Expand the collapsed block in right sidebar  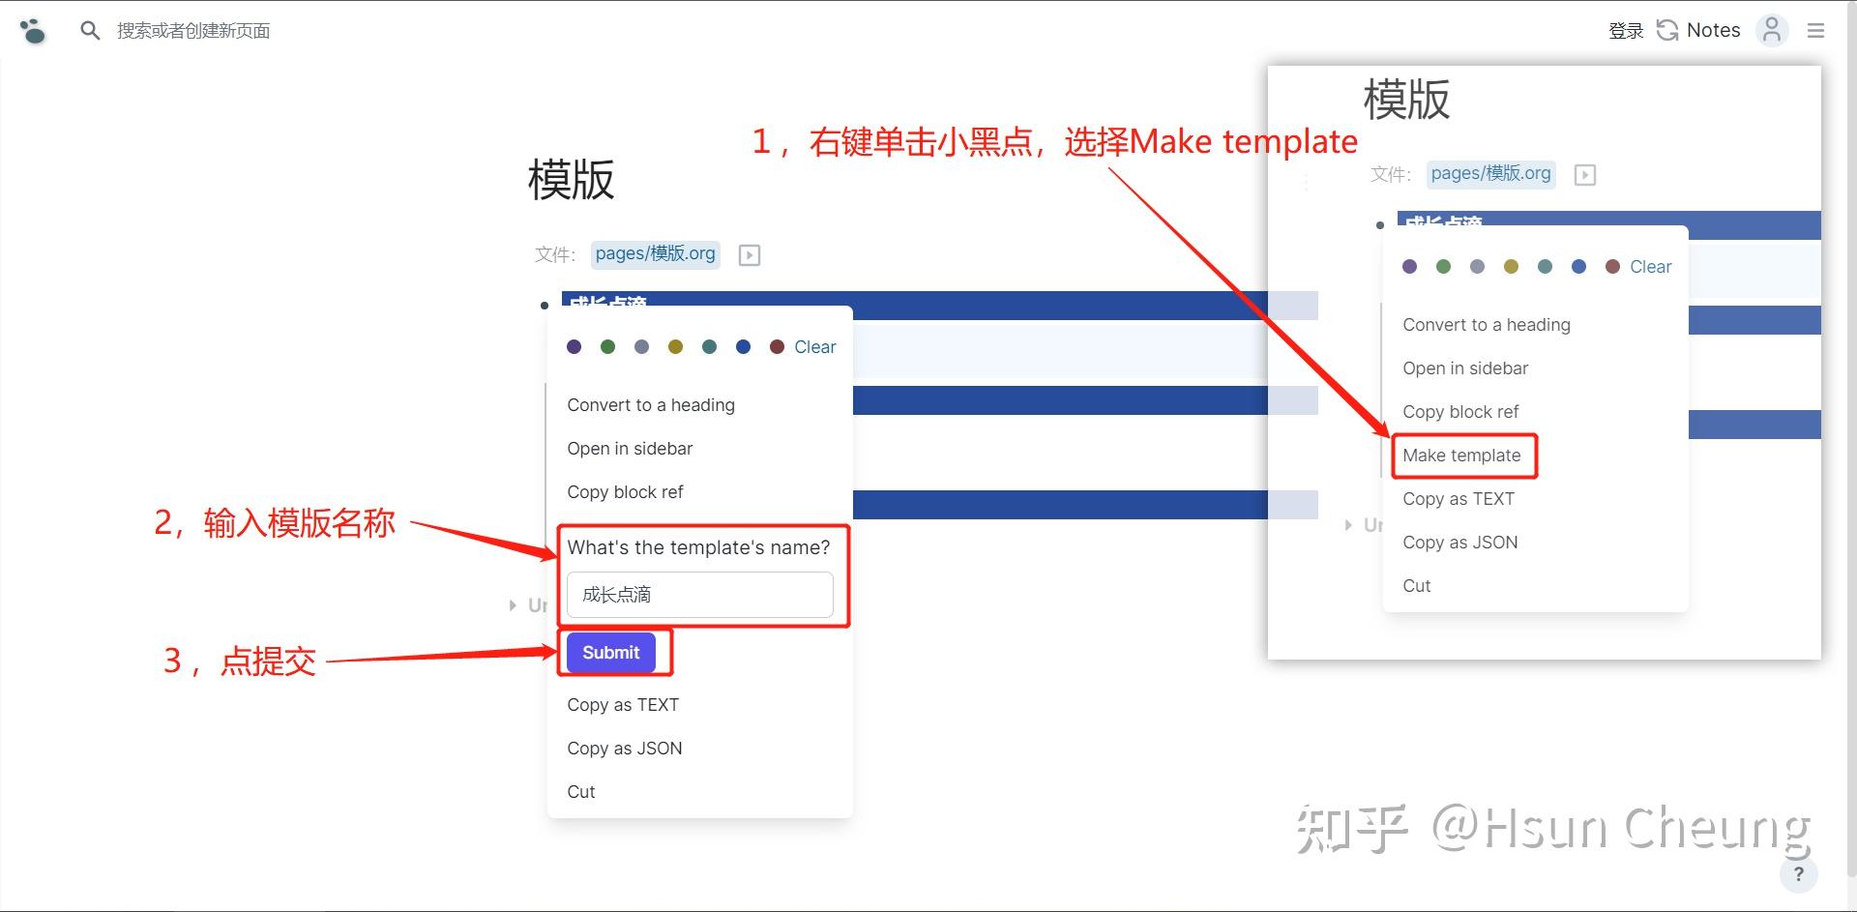[1350, 525]
